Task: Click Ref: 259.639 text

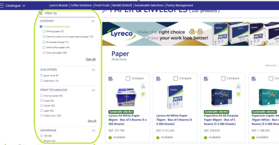Action: click(212, 130)
